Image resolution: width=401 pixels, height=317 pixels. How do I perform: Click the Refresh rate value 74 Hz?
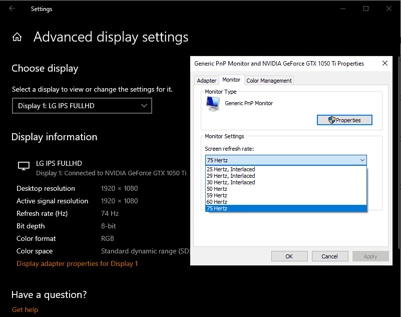click(110, 213)
